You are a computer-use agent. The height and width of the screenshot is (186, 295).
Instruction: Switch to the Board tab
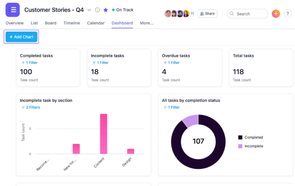(50, 23)
